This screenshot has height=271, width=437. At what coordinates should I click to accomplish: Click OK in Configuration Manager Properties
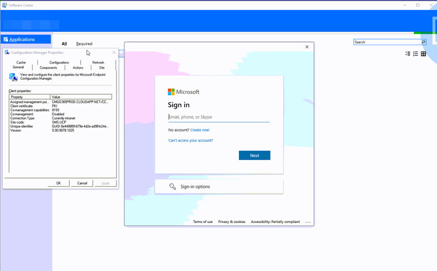[x=59, y=183]
